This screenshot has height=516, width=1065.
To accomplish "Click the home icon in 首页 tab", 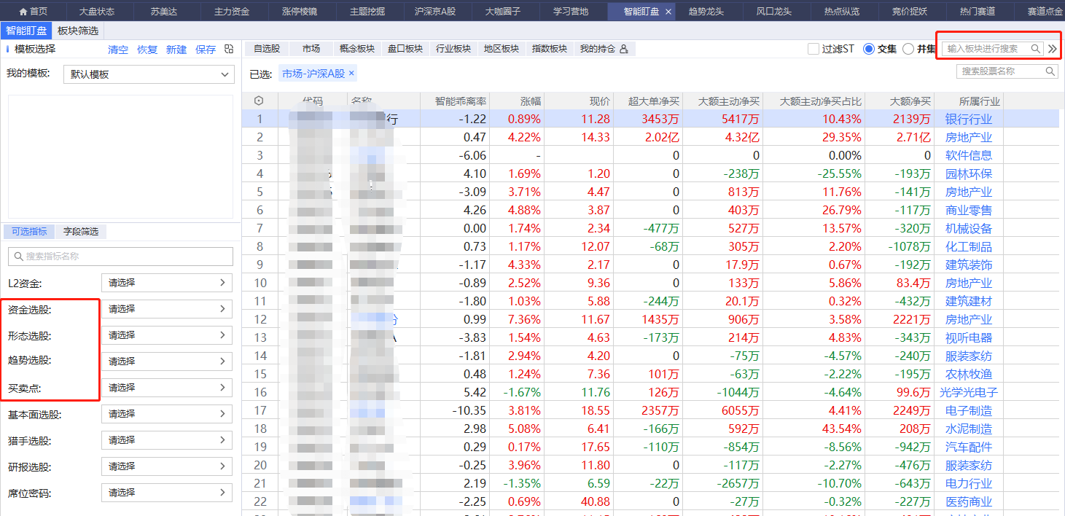I will [23, 12].
